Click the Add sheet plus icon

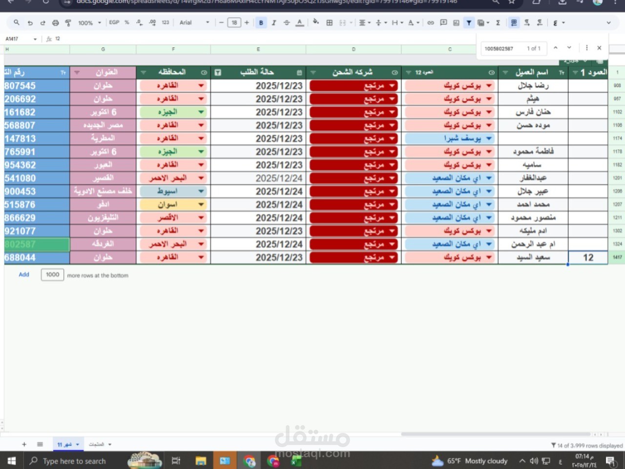(23, 444)
